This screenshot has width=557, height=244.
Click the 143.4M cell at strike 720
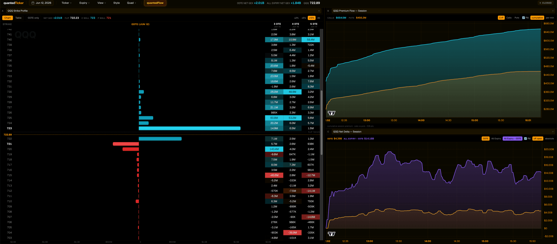(274, 149)
